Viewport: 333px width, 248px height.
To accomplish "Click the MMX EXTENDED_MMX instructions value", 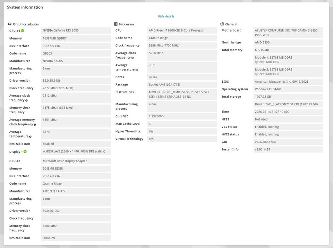I will (182, 94).
